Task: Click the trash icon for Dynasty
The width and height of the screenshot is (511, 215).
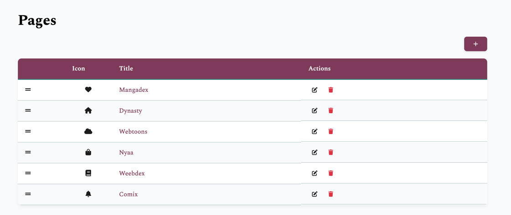Action: pyautogui.click(x=331, y=110)
